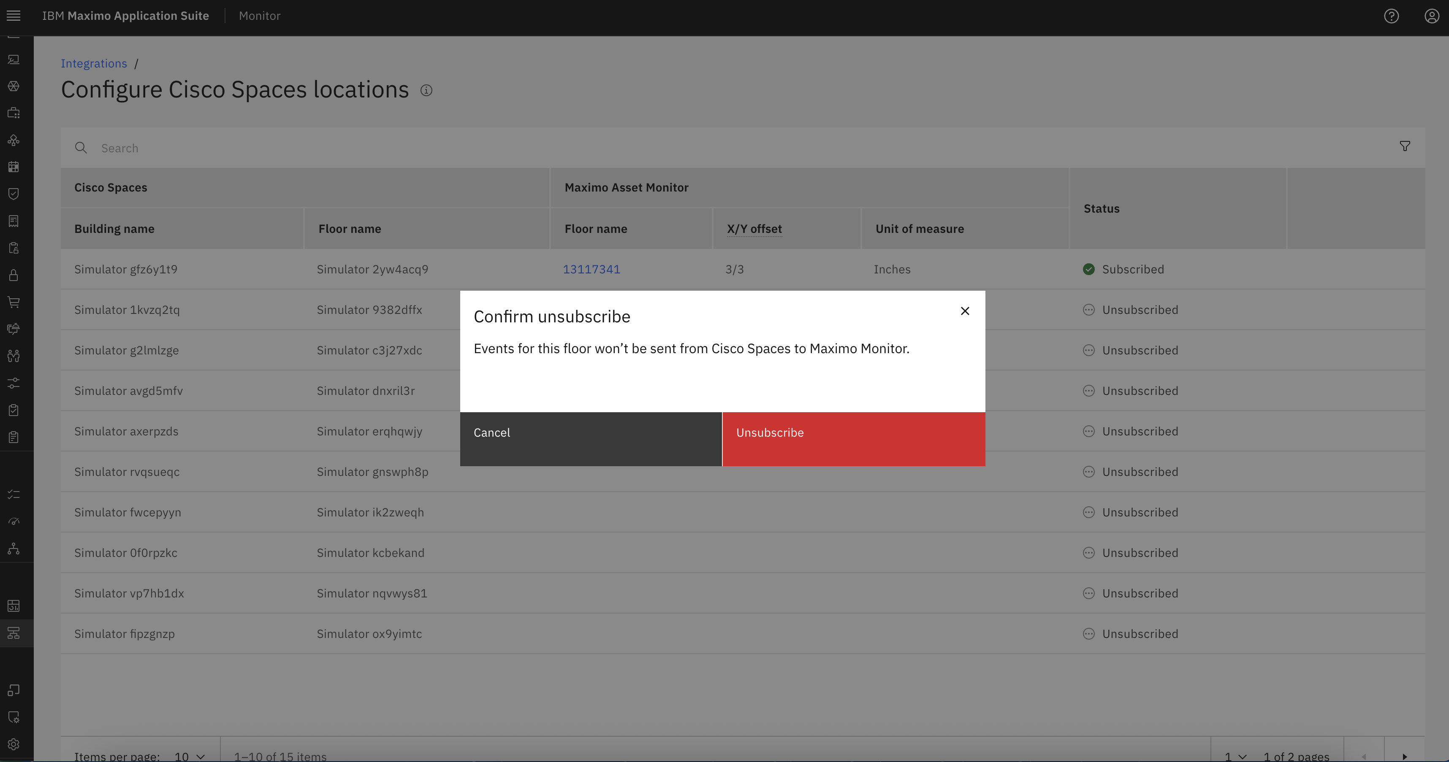
Task: Click the speedometer gauge sidebar icon
Action: [14, 522]
